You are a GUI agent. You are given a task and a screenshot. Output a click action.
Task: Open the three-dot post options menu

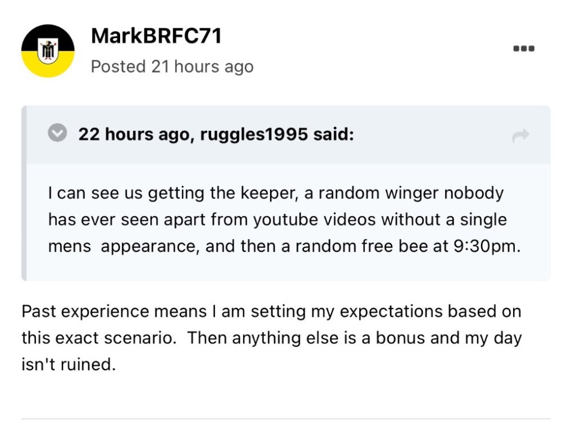click(x=523, y=49)
